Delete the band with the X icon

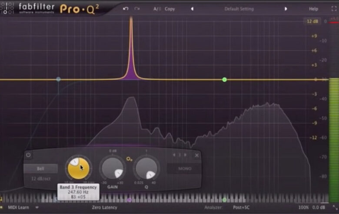click(x=197, y=155)
